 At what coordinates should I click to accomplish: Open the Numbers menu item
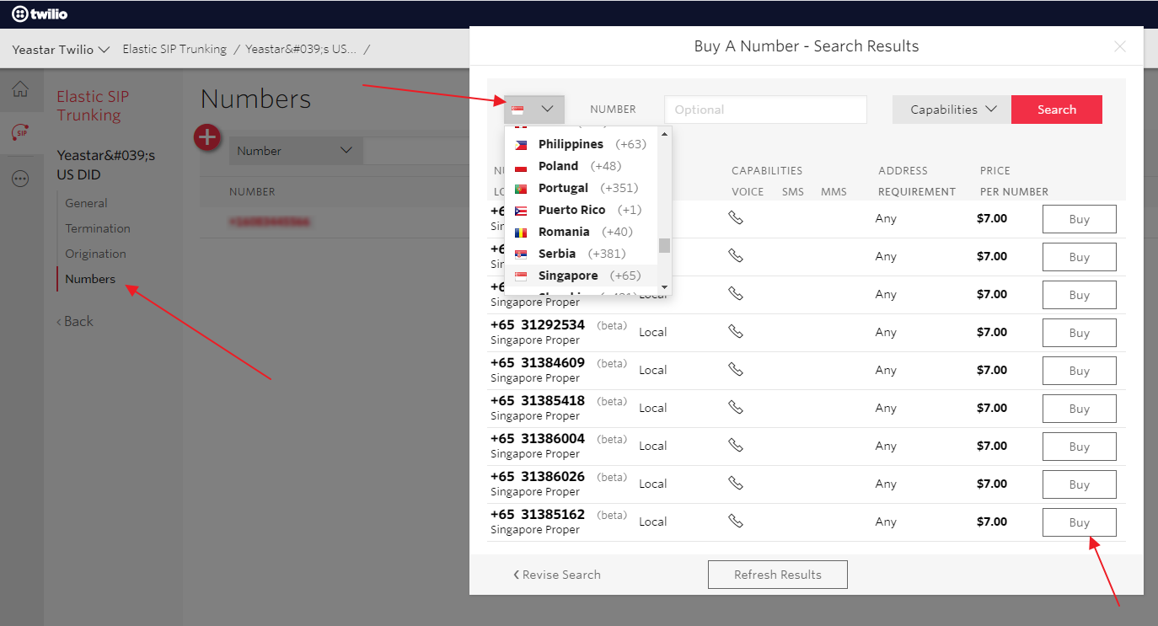click(x=90, y=279)
